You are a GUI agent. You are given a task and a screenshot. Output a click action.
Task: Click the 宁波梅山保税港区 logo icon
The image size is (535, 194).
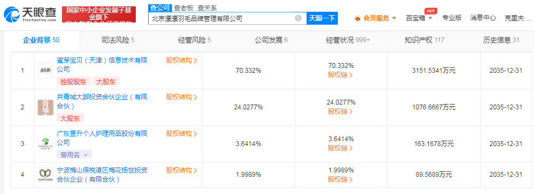pyautogui.click(x=45, y=175)
